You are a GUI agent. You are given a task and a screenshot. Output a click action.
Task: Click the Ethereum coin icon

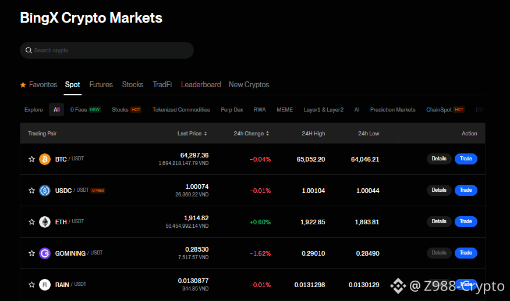(x=45, y=222)
